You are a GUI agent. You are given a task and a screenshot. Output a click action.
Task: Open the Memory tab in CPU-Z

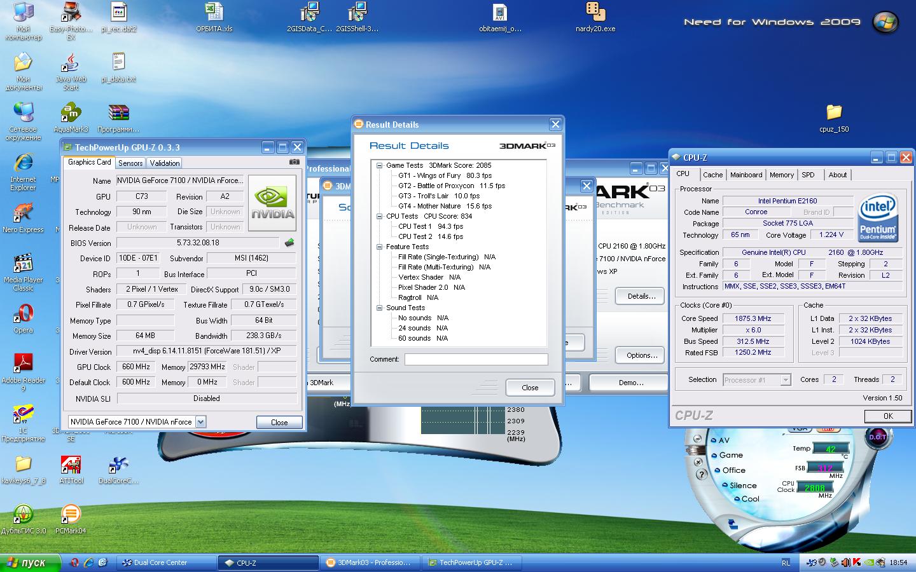[782, 175]
